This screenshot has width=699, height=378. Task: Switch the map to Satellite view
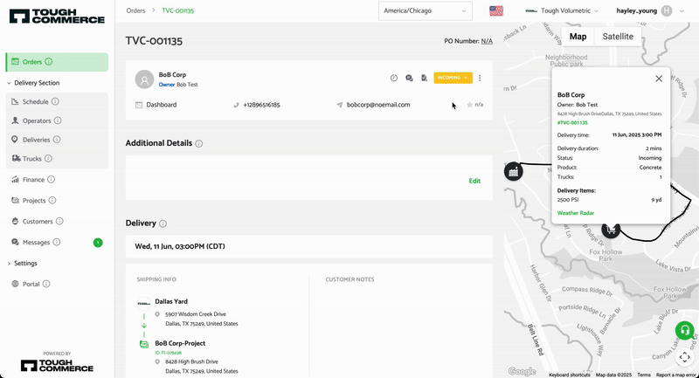(x=618, y=37)
